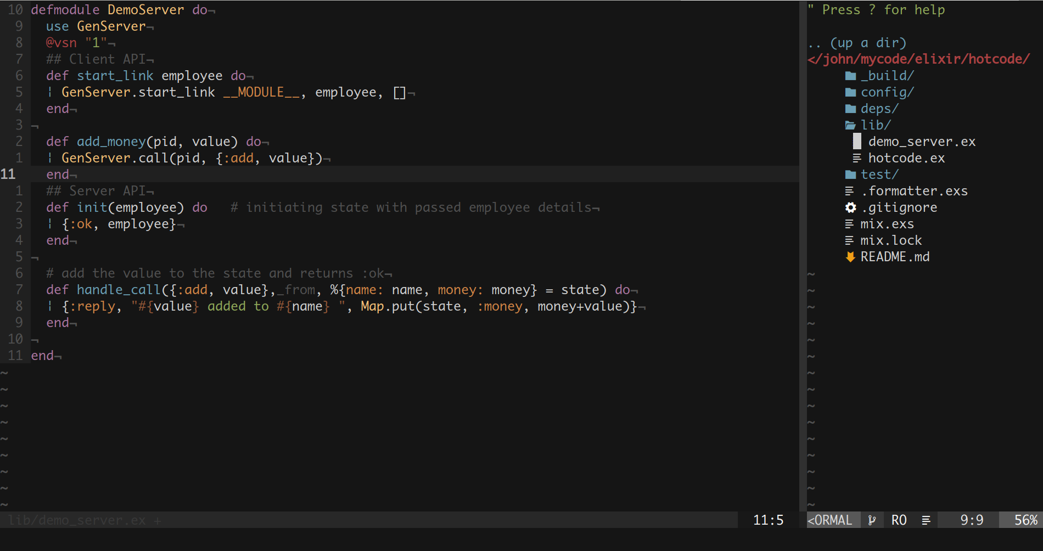Click the file icon beside mix.lock
1043x551 pixels.
pos(849,240)
